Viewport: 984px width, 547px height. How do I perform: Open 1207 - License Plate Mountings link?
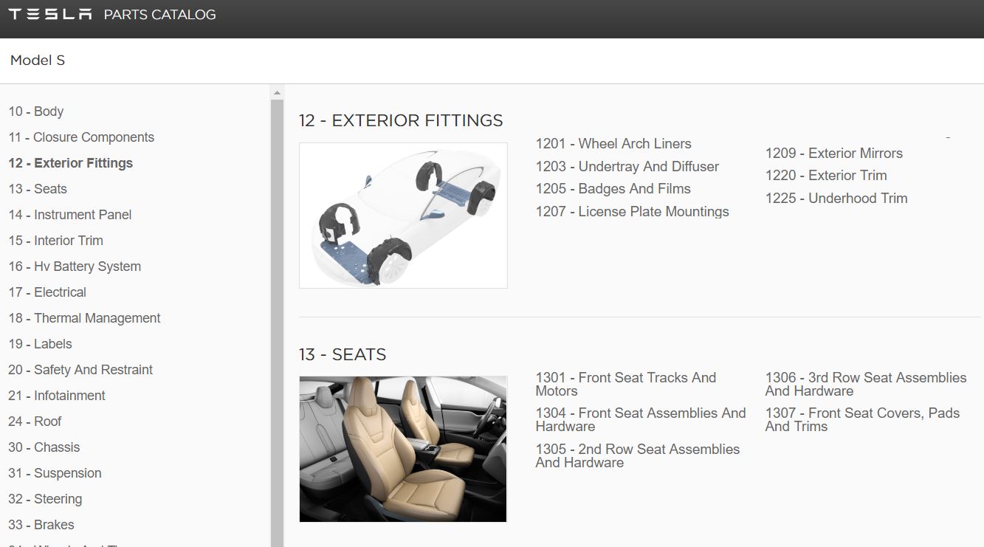(633, 212)
